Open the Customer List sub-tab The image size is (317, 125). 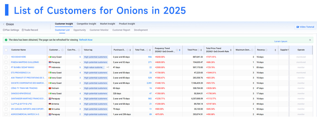pos(62,30)
